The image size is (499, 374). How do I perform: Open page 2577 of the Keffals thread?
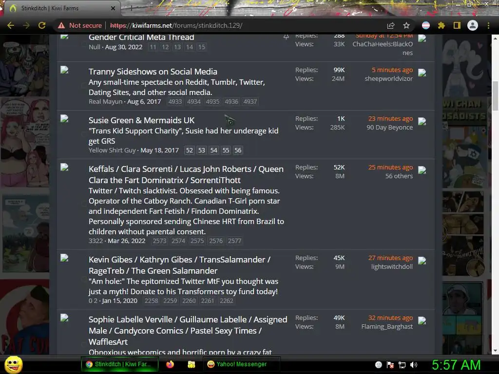pos(234,241)
